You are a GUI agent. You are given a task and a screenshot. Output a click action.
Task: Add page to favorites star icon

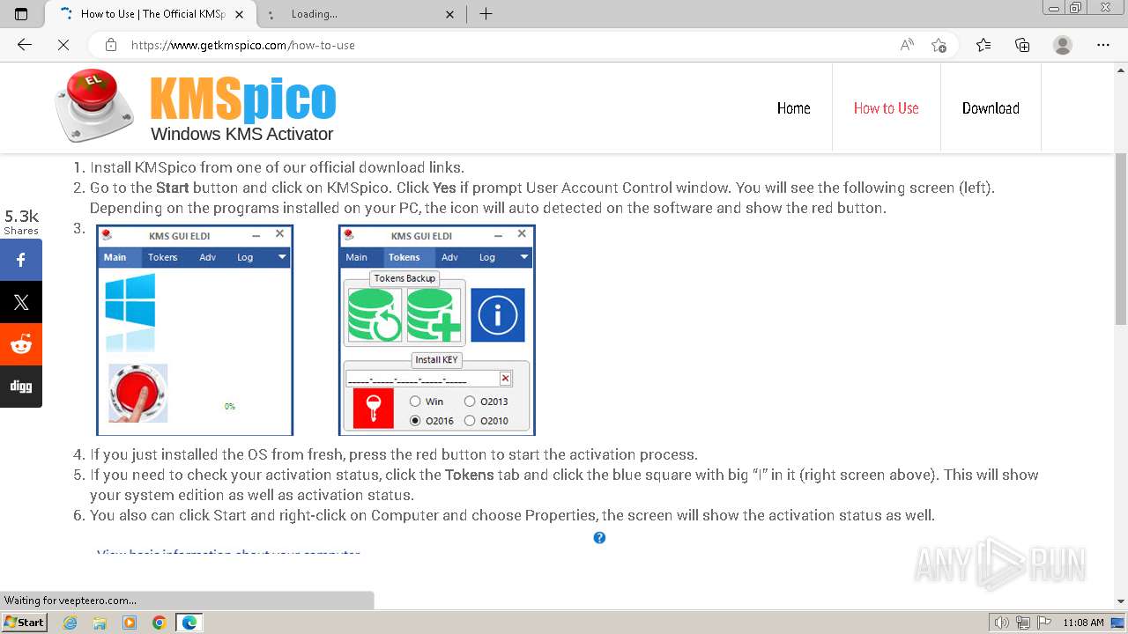coord(939,45)
